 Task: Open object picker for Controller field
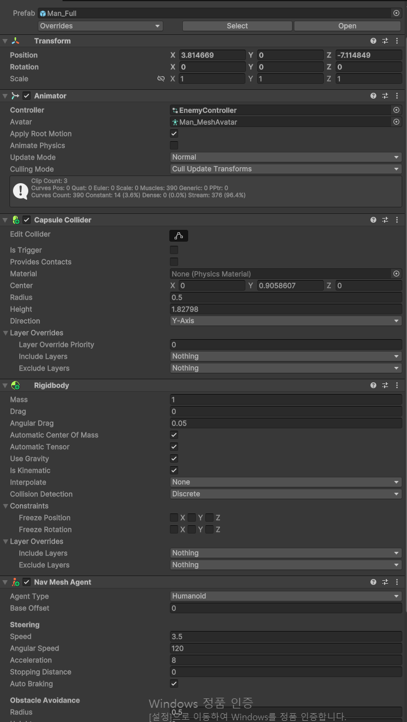[x=396, y=110]
